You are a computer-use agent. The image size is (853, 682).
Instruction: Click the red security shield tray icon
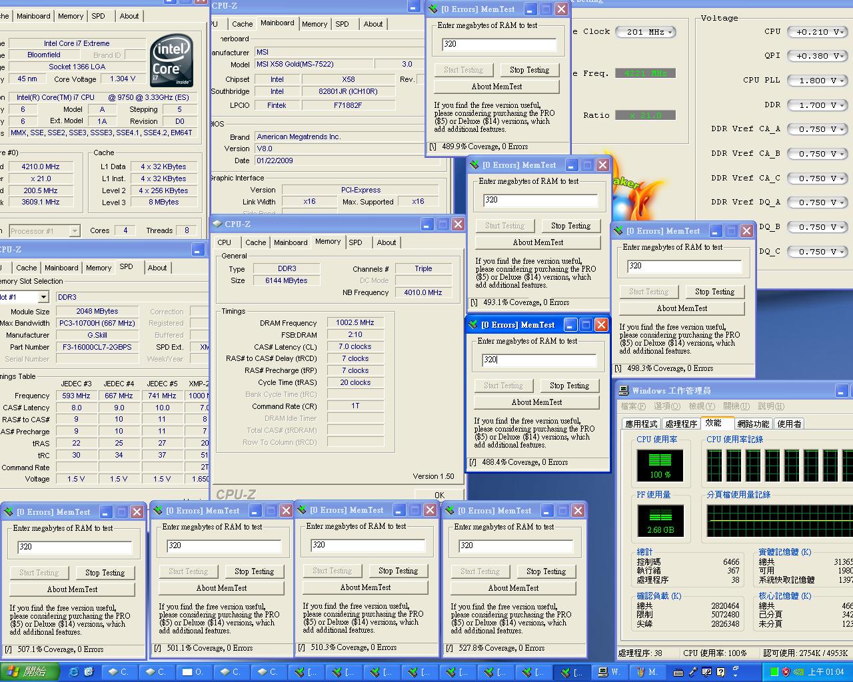(x=786, y=672)
